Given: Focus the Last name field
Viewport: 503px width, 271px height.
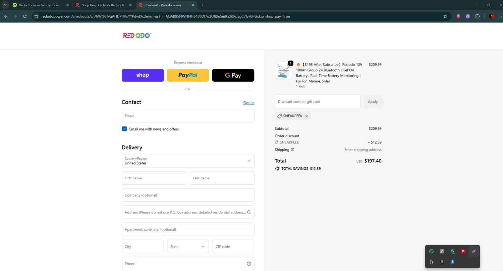Looking at the screenshot, I should click(x=222, y=178).
